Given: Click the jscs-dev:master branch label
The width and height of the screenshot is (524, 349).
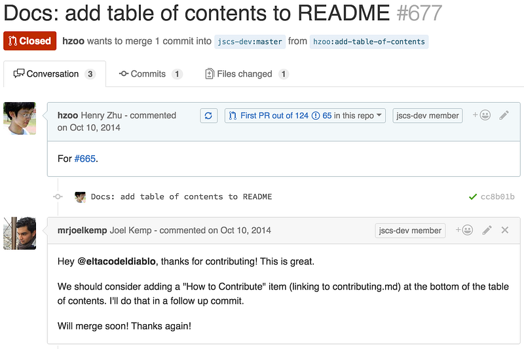Looking at the screenshot, I should pos(250,42).
